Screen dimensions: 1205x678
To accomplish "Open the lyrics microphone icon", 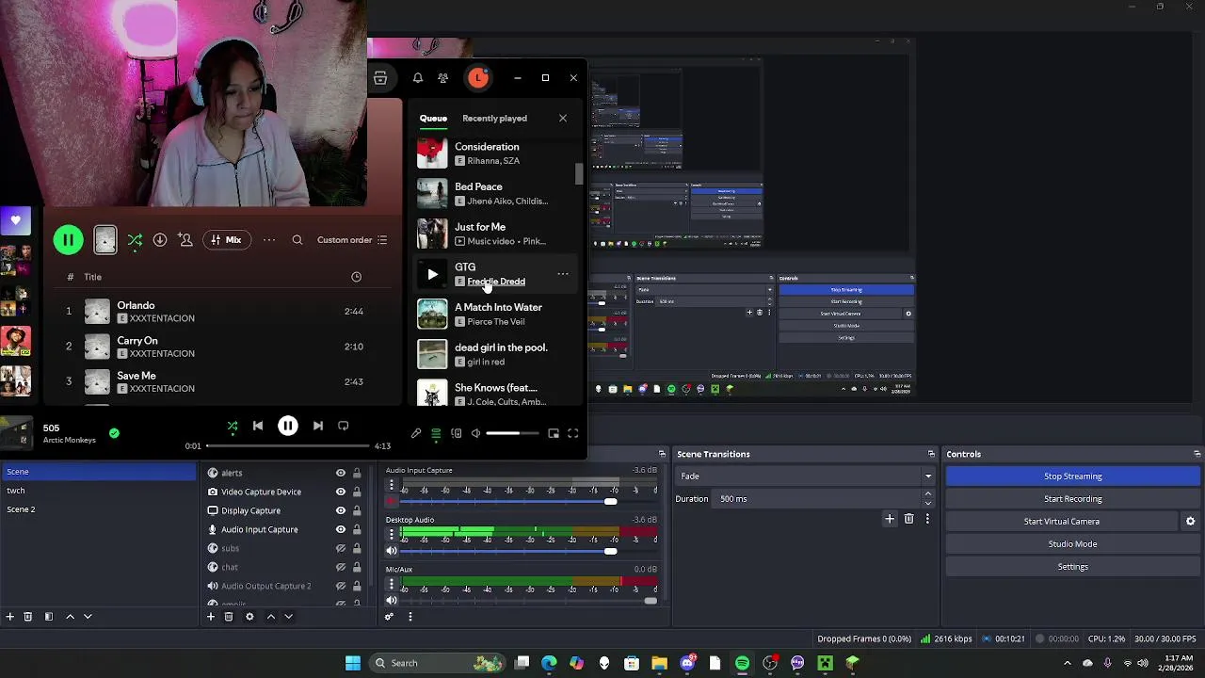I will (x=416, y=434).
